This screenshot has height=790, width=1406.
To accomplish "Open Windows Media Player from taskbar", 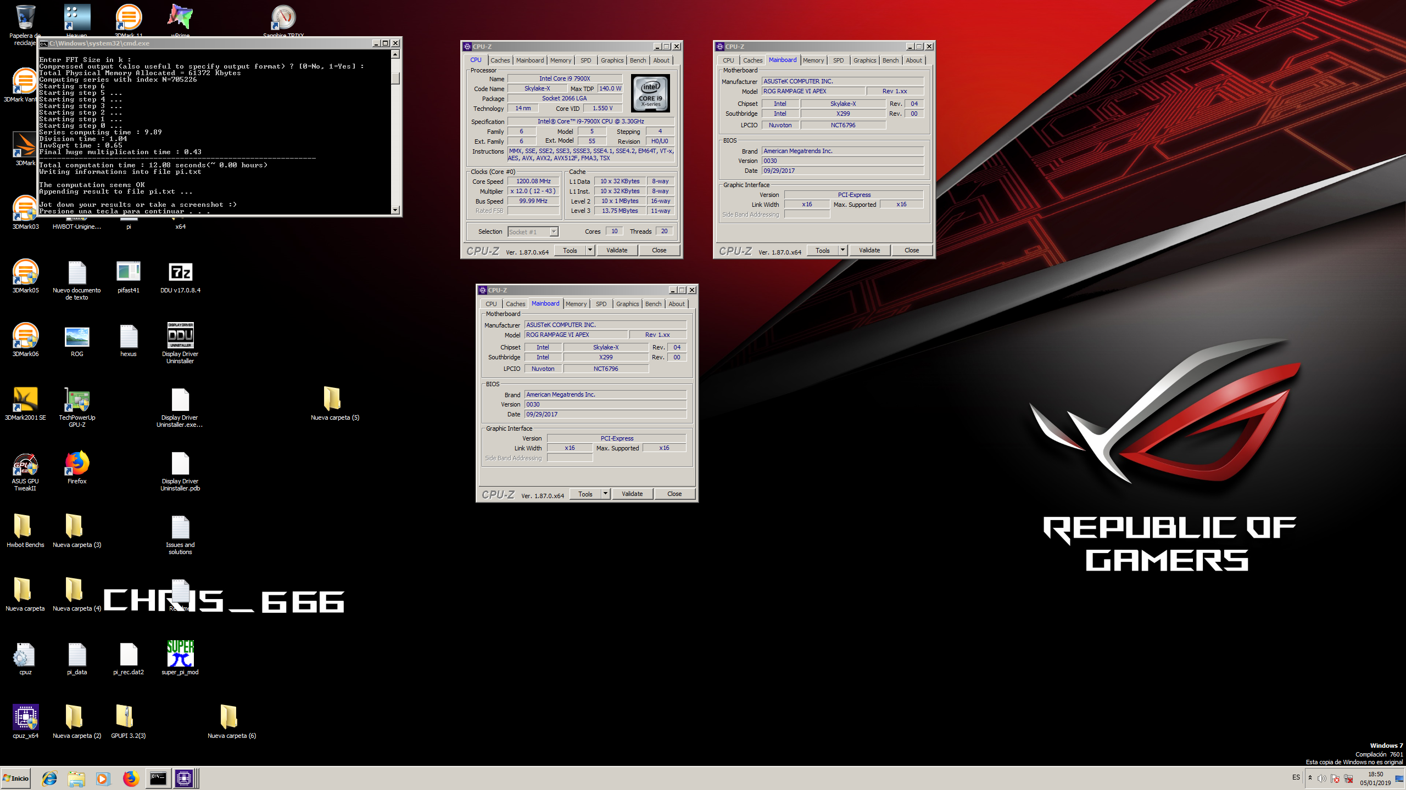I will tap(103, 778).
